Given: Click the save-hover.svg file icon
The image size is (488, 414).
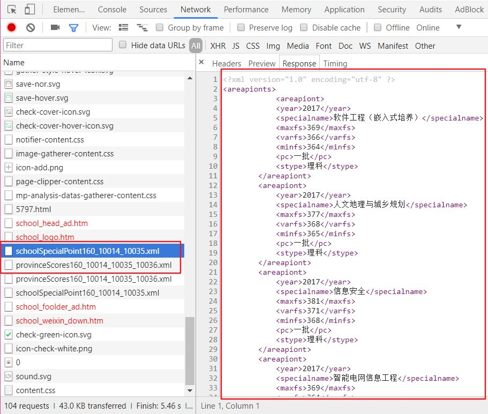Looking at the screenshot, I should [9, 97].
